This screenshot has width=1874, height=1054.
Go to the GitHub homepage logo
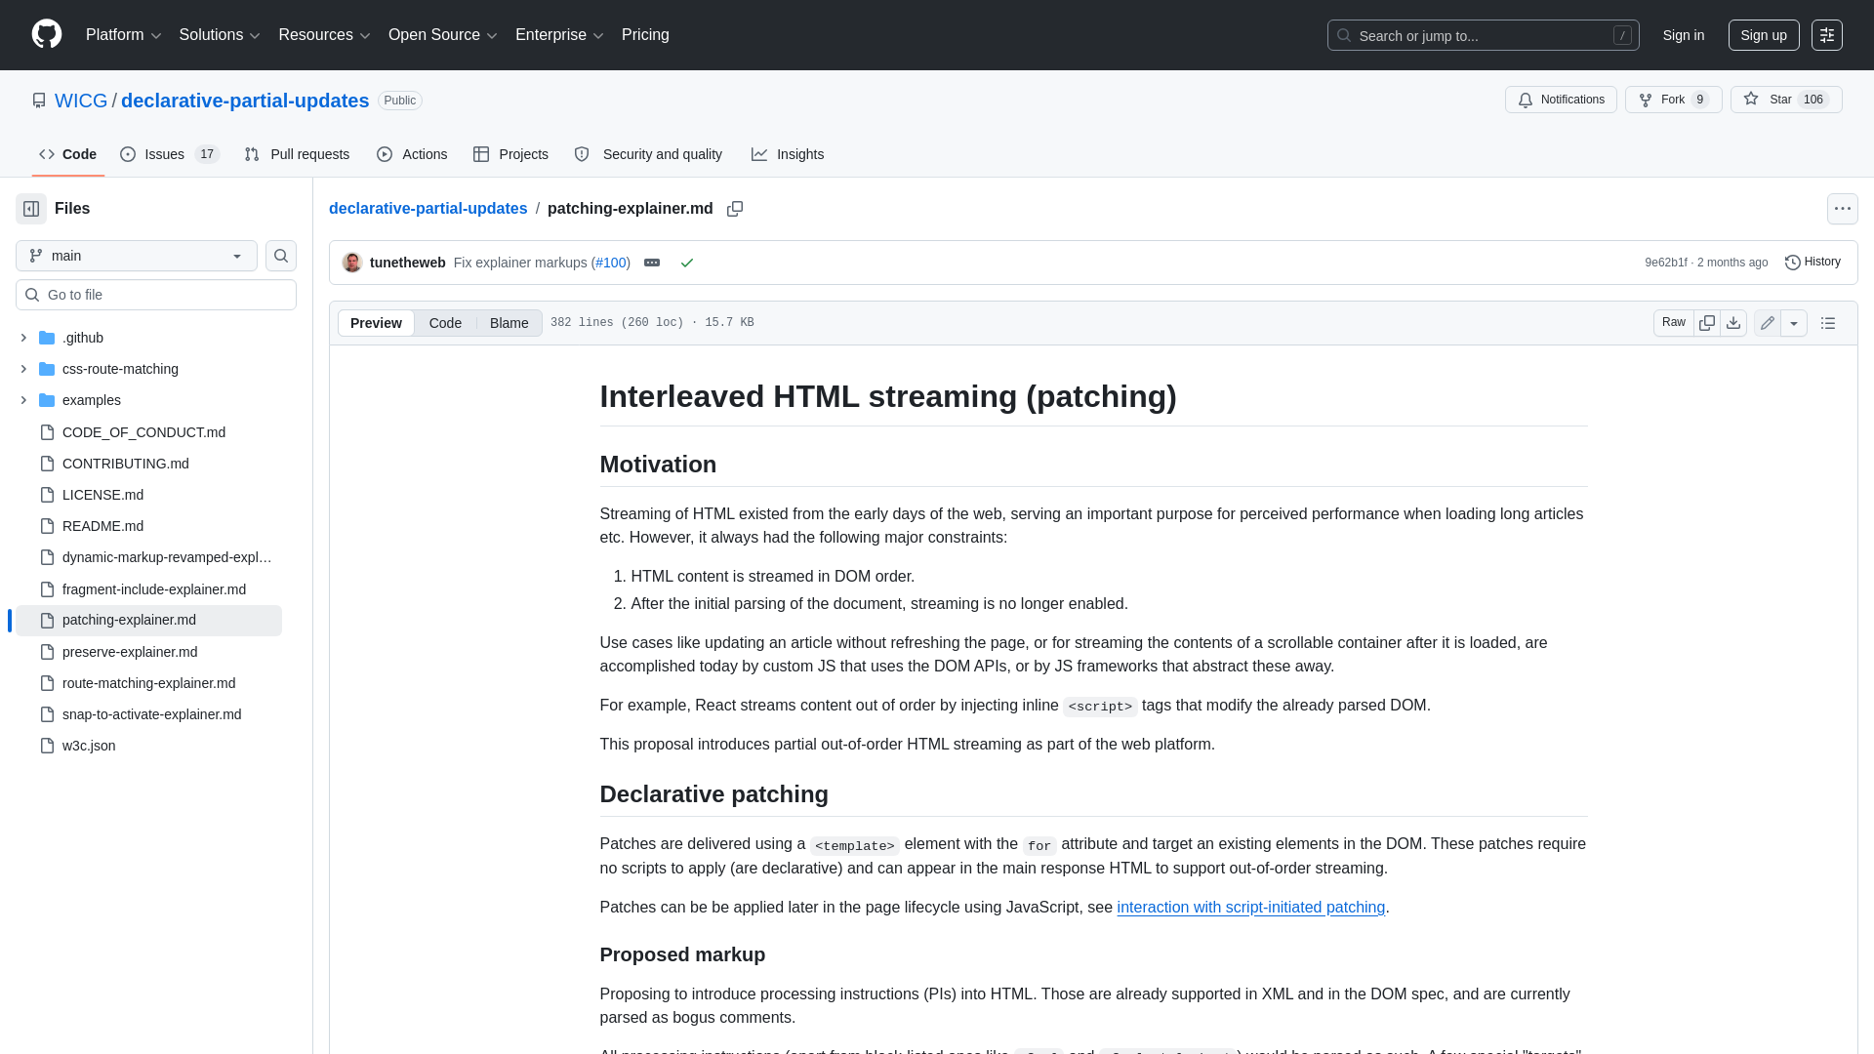[x=47, y=34]
